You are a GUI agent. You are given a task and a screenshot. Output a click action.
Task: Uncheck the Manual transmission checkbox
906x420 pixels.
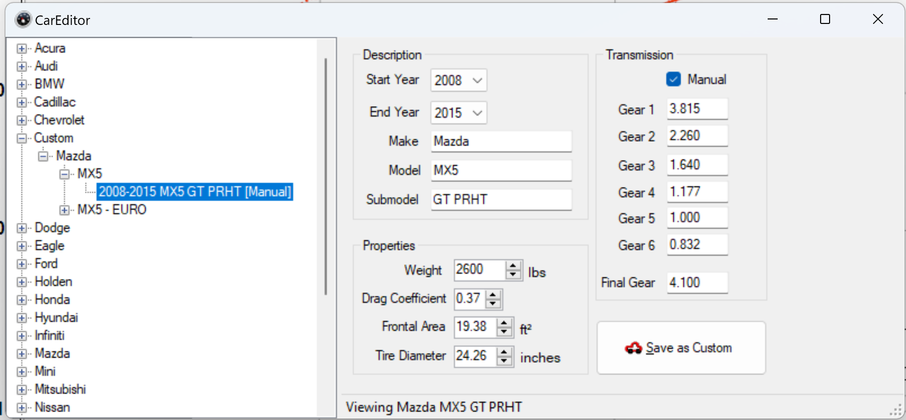[x=673, y=79]
